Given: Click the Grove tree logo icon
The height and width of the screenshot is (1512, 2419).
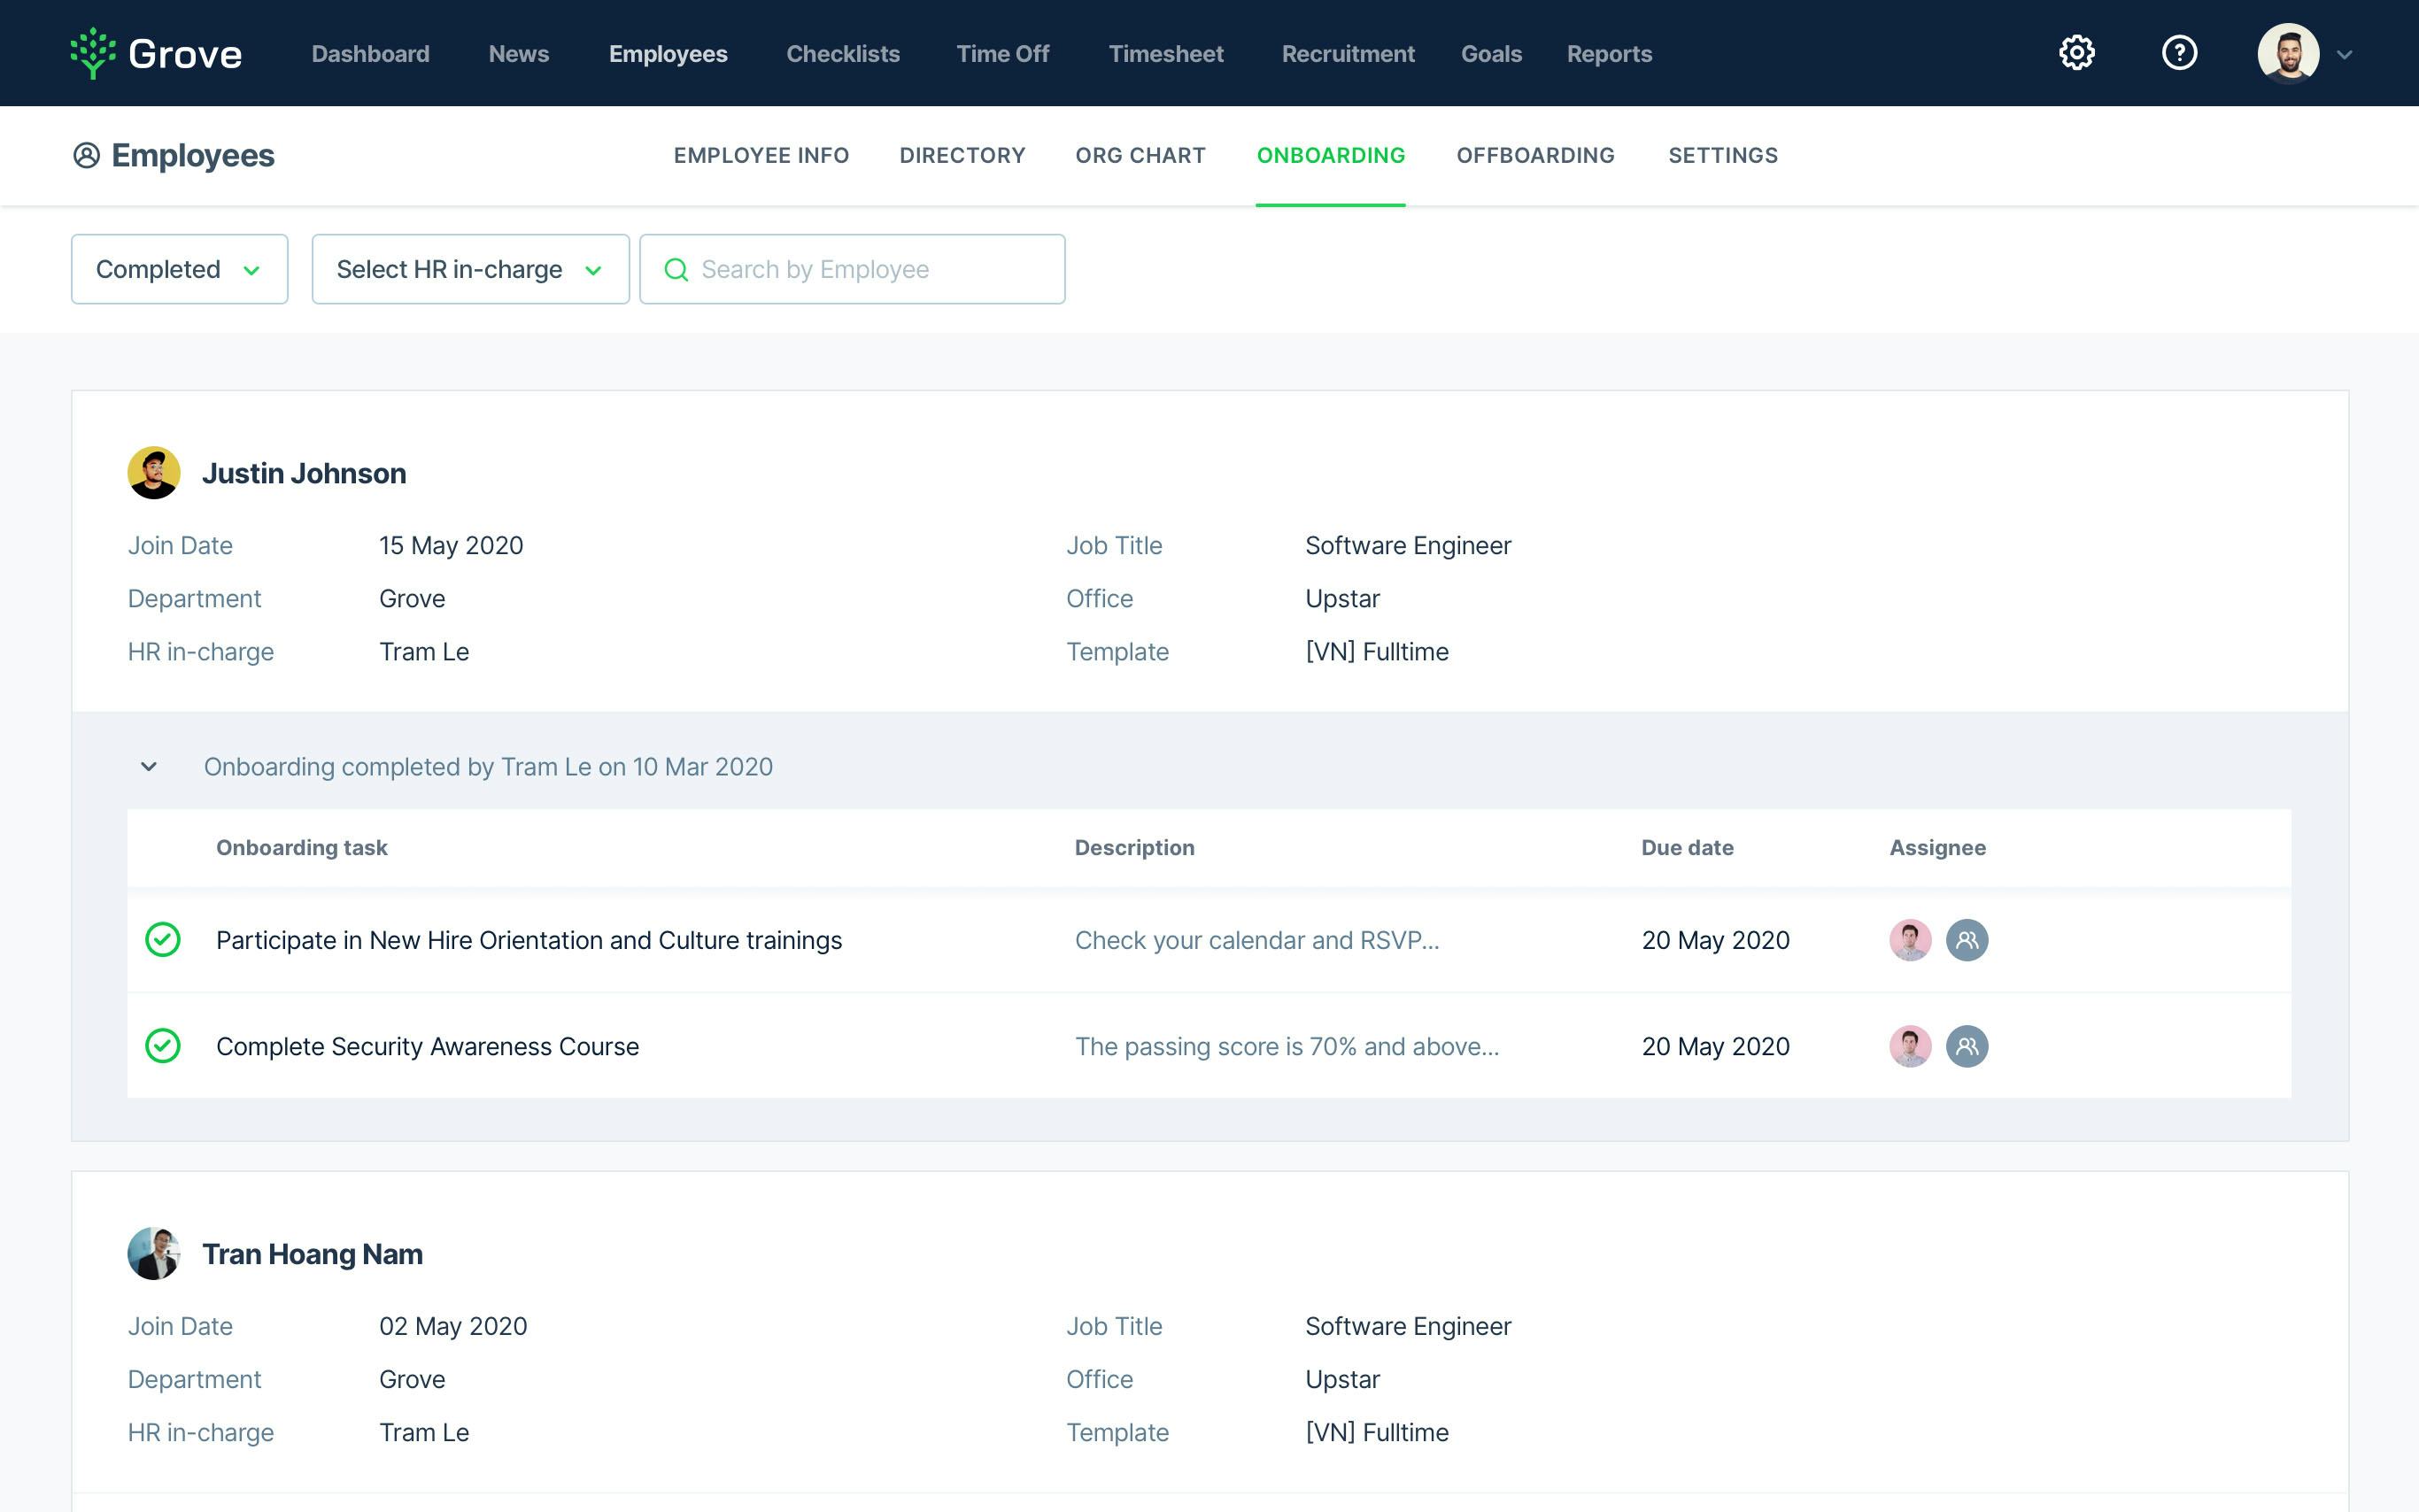Looking at the screenshot, I should [93, 53].
